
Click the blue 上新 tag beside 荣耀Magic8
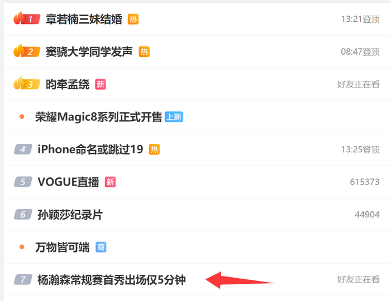174,116
